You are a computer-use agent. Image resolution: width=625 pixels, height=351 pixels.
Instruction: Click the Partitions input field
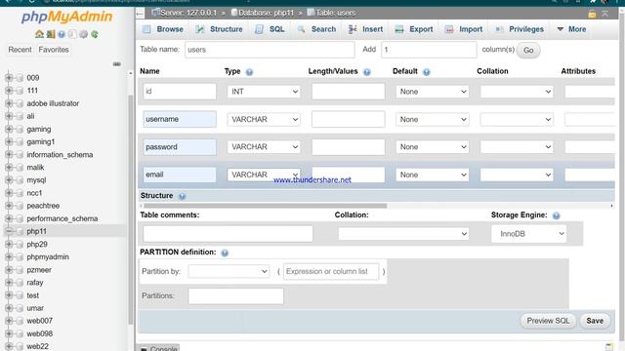tap(236, 296)
